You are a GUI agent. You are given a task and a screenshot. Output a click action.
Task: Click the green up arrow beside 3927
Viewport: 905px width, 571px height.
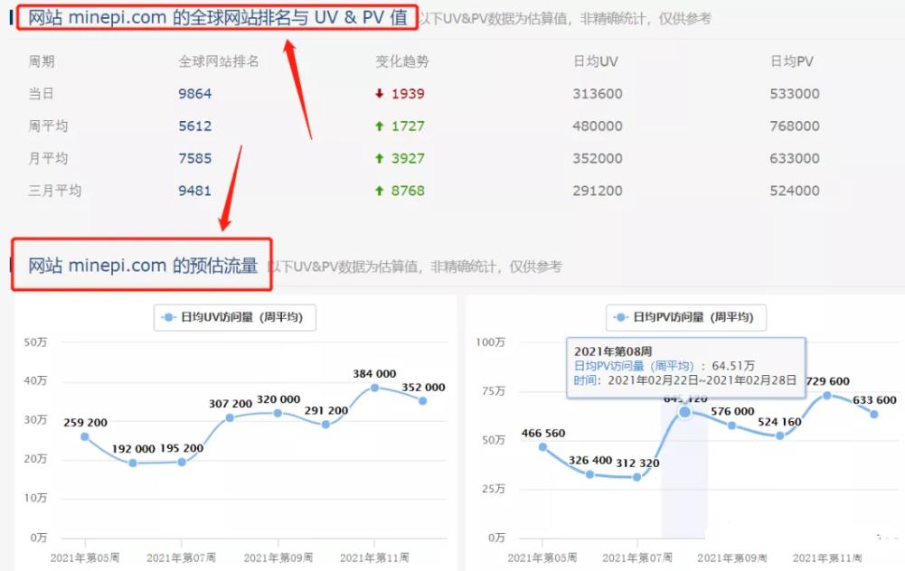click(379, 158)
